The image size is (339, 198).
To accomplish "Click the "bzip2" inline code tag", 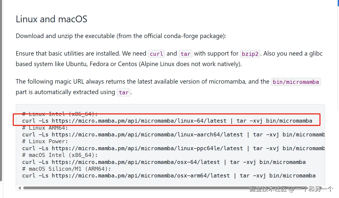I will [x=250, y=54].
